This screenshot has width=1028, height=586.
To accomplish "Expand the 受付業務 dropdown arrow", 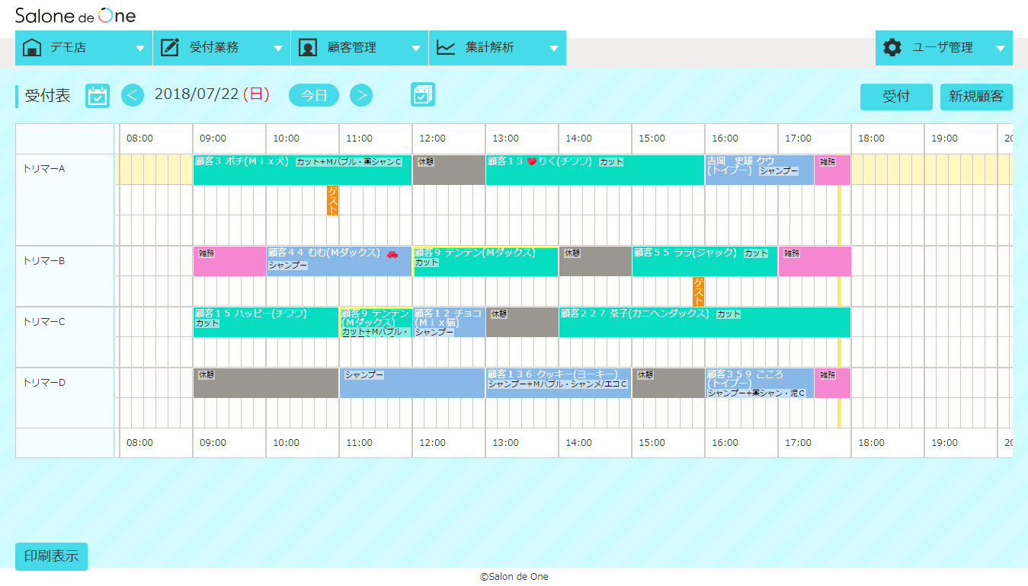I will (278, 48).
